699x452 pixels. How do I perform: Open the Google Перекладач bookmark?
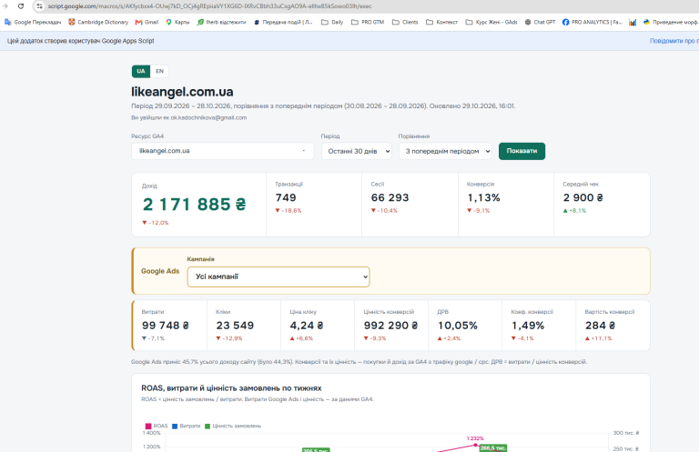[33, 22]
